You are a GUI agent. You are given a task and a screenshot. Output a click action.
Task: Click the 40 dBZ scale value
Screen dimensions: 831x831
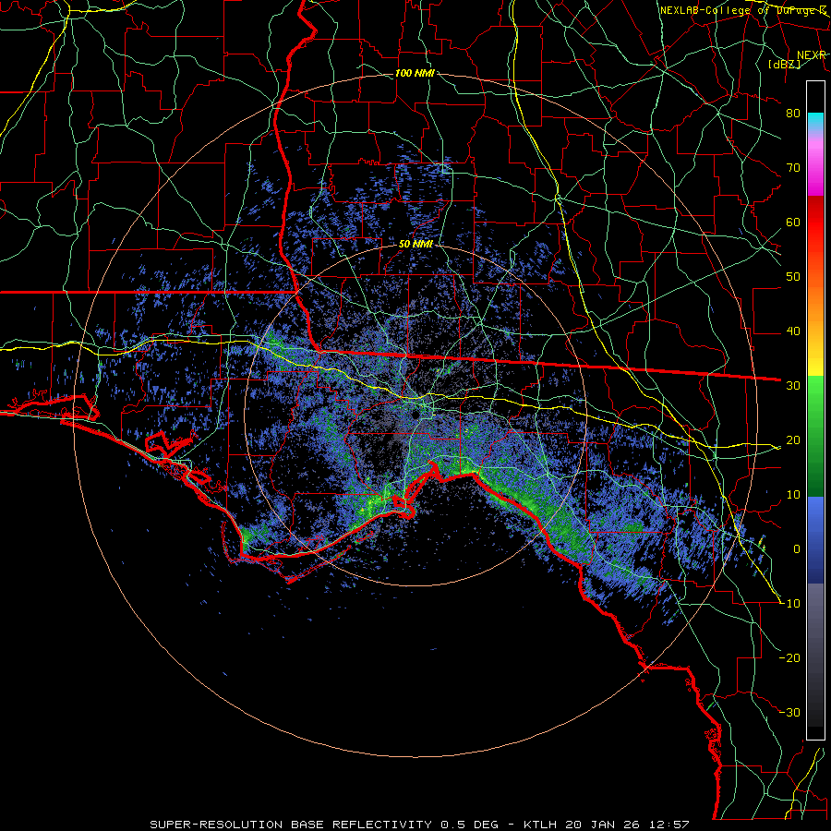click(x=793, y=331)
